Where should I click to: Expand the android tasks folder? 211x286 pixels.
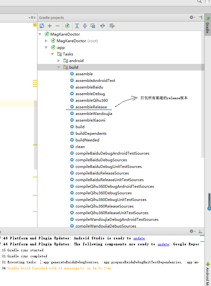click(58, 60)
